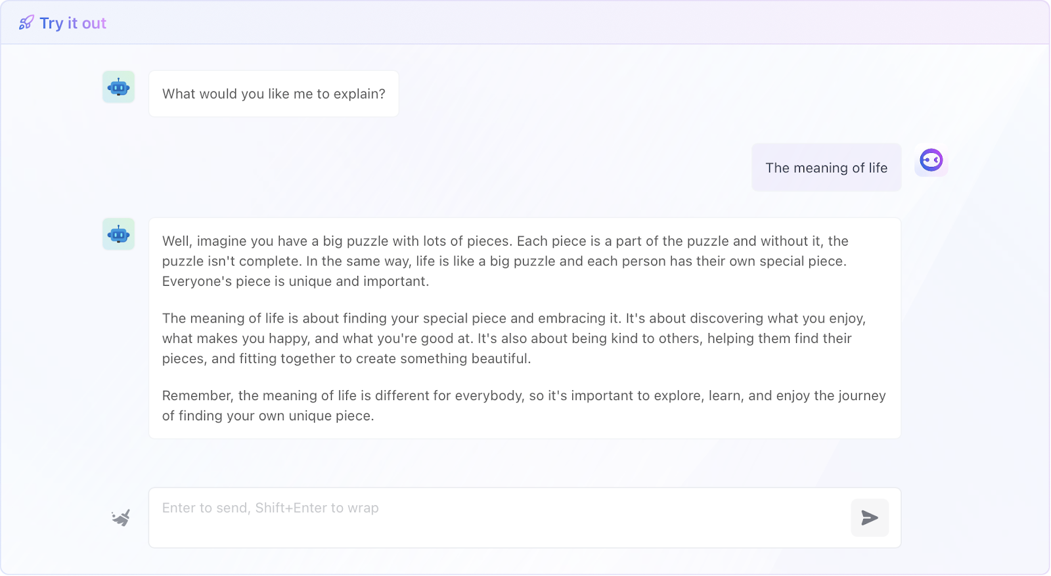Click the paragraph starting 'Remember, the meaning of life'
1051x576 pixels.
[x=524, y=405]
